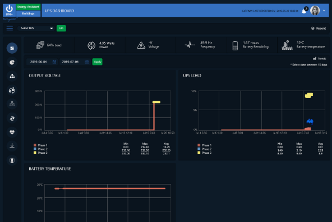Image resolution: width=332 pixels, height=222 pixels.
Task: Open the hamburger menu icon
Action: (x=10, y=28)
